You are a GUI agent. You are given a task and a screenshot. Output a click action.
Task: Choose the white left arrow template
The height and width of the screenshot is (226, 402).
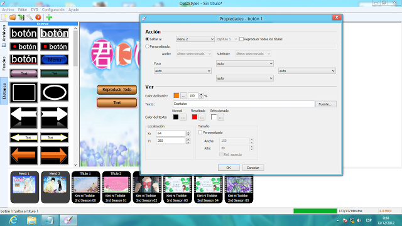[24, 117]
